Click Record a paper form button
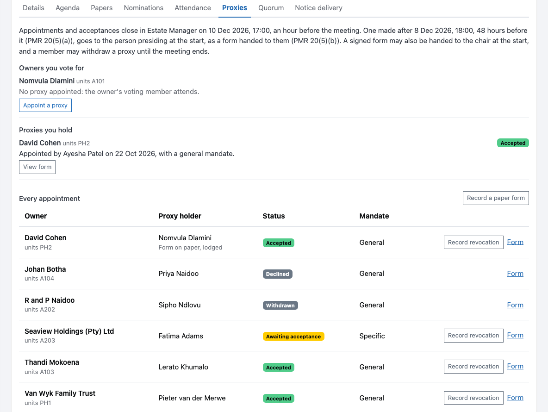The height and width of the screenshot is (412, 548). click(496, 198)
